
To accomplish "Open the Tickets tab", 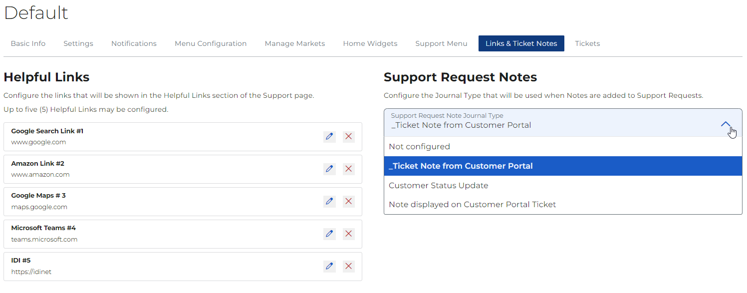I will (x=587, y=43).
